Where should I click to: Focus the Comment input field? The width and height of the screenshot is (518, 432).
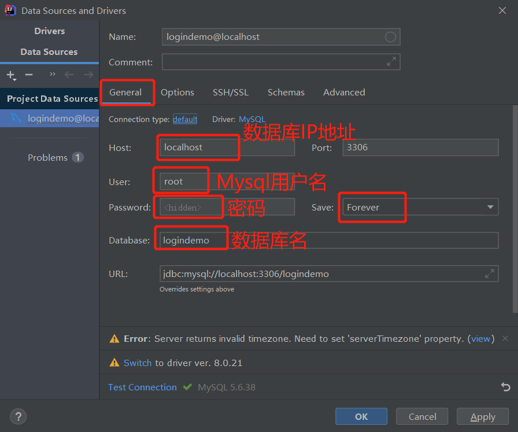pyautogui.click(x=281, y=62)
